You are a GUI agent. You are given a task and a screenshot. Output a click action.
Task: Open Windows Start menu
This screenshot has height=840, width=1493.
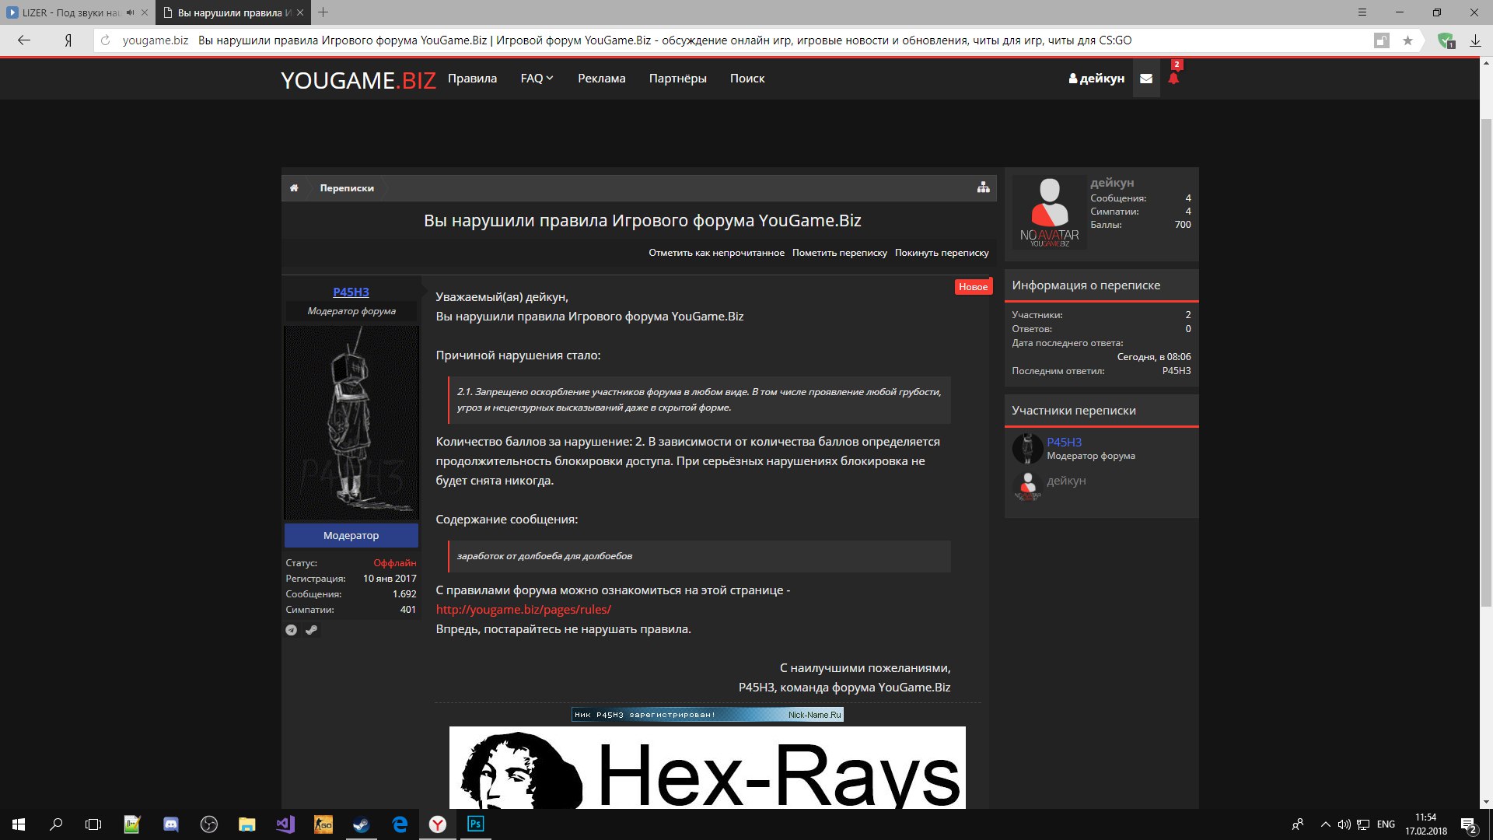click(19, 824)
